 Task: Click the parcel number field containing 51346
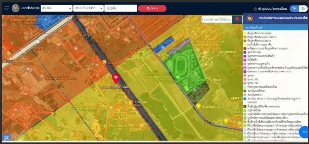click(121, 8)
